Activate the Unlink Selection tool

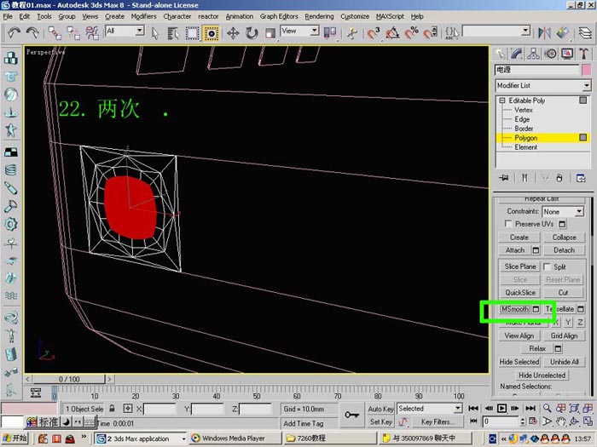coord(73,33)
